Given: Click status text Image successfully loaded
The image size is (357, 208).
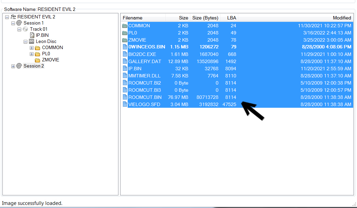Looking at the screenshot, I should (32, 203).
